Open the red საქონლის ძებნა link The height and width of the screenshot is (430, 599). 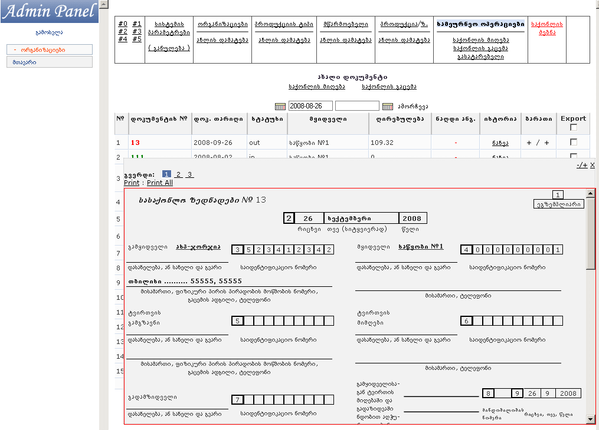pyautogui.click(x=547, y=28)
